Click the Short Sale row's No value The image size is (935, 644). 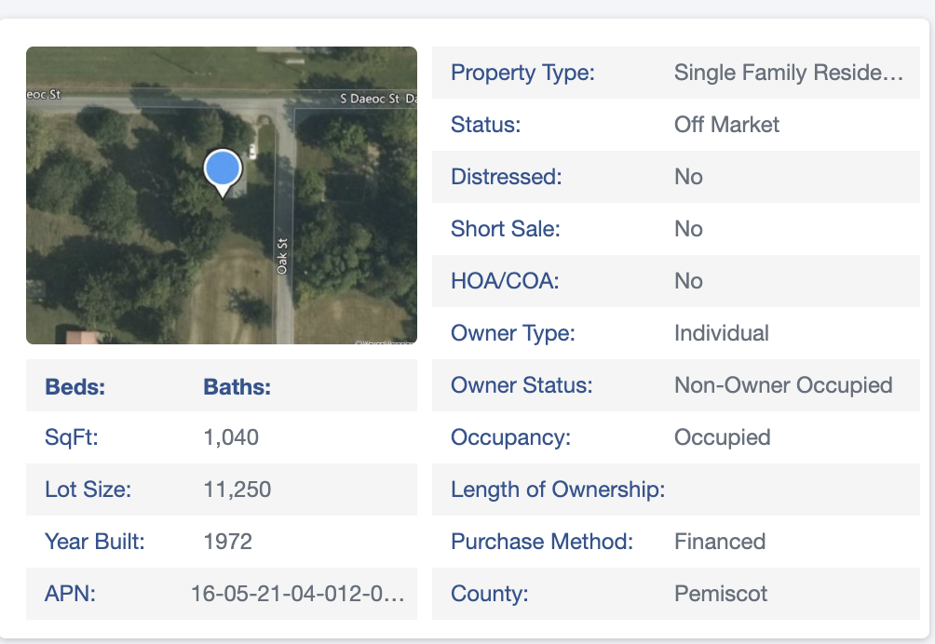coord(688,229)
